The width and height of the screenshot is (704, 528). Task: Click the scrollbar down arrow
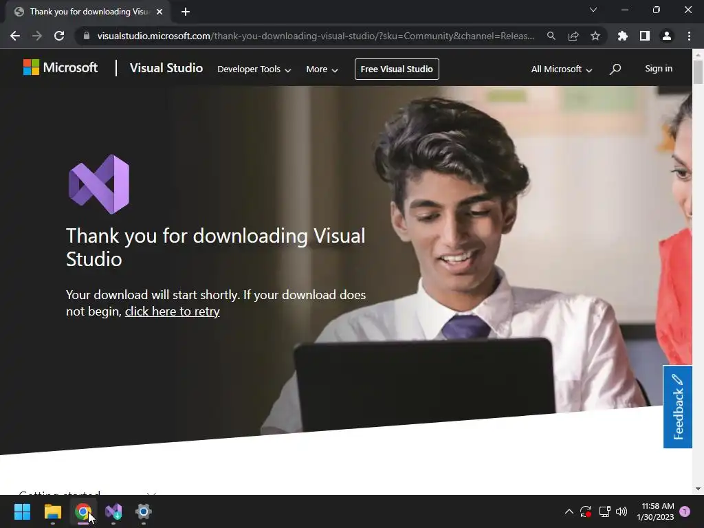(698, 489)
